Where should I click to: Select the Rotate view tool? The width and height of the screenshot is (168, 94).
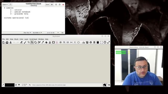68,42
